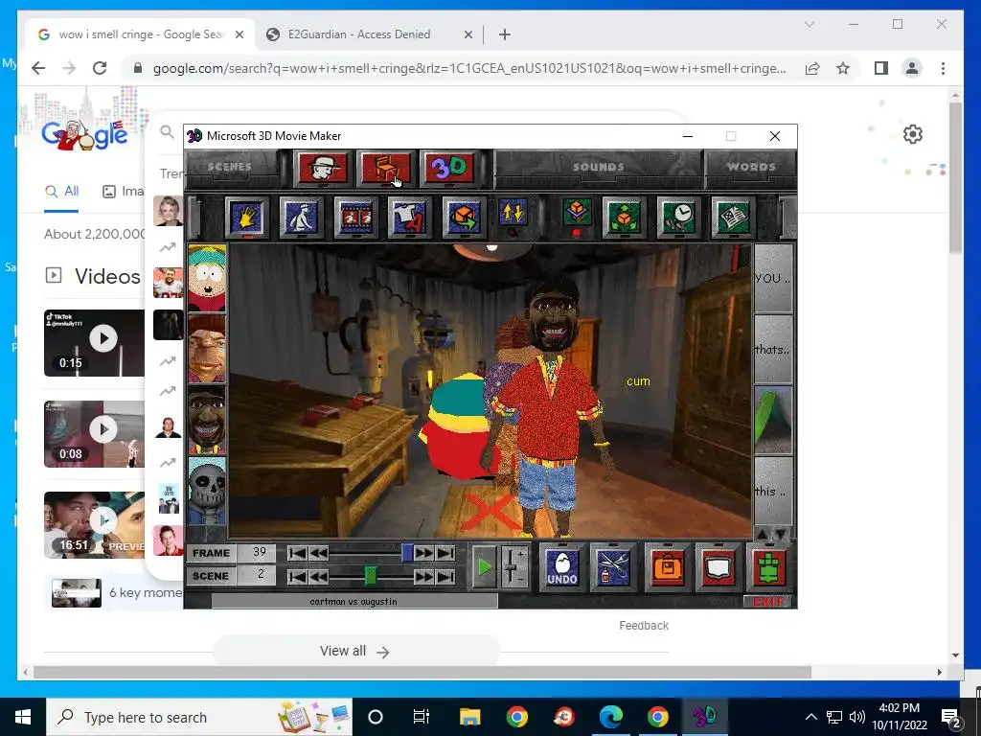The image size is (981, 736).
Task: Open the orange portfolio bag
Action: [667, 567]
